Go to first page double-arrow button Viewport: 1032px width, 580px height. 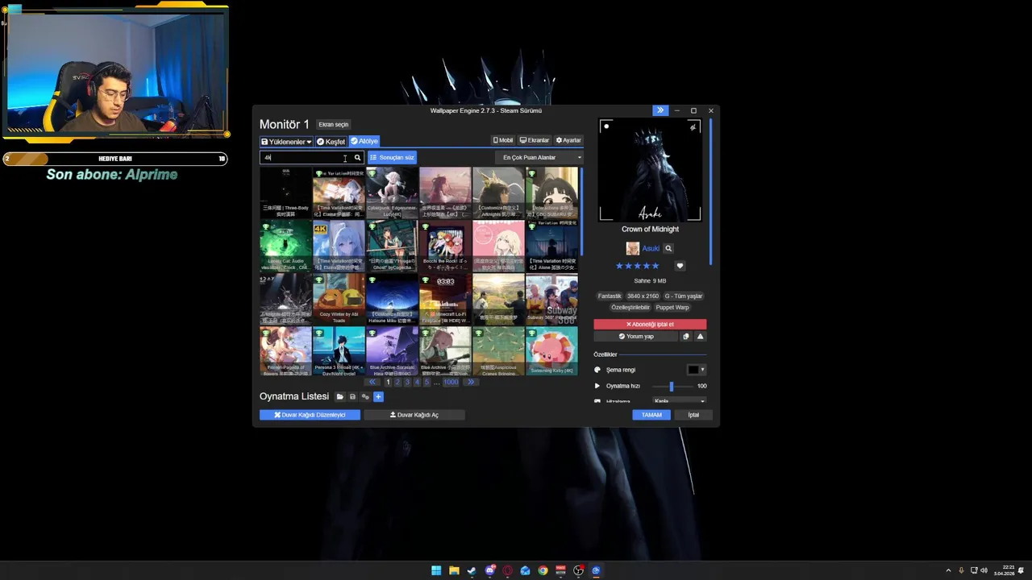[372, 382]
